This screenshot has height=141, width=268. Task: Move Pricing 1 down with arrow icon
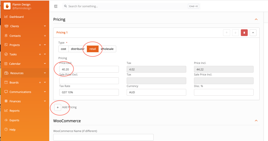[235, 33]
